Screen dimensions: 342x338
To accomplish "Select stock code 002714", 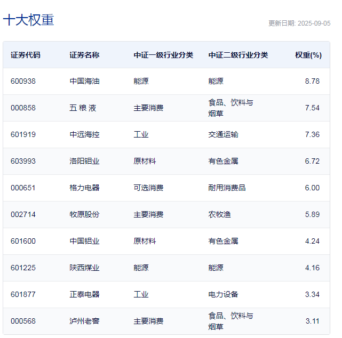I will [x=23, y=214].
